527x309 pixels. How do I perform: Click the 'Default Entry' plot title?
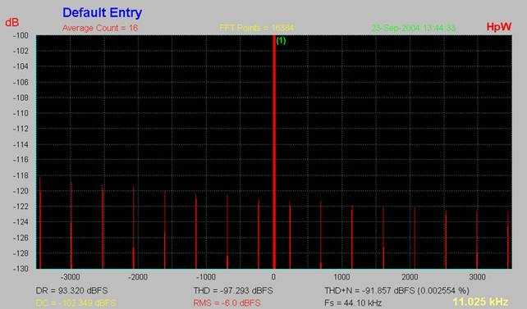[102, 13]
